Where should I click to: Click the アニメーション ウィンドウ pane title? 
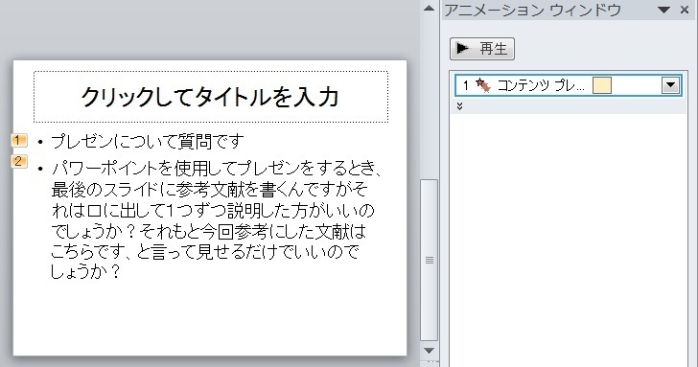pyautogui.click(x=532, y=10)
